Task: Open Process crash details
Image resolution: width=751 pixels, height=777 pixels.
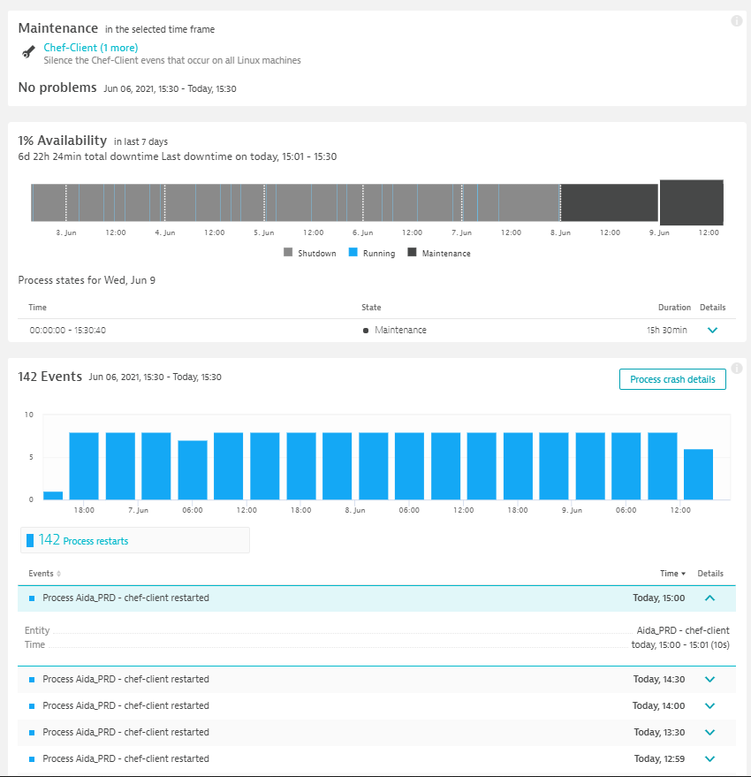Action: click(672, 378)
